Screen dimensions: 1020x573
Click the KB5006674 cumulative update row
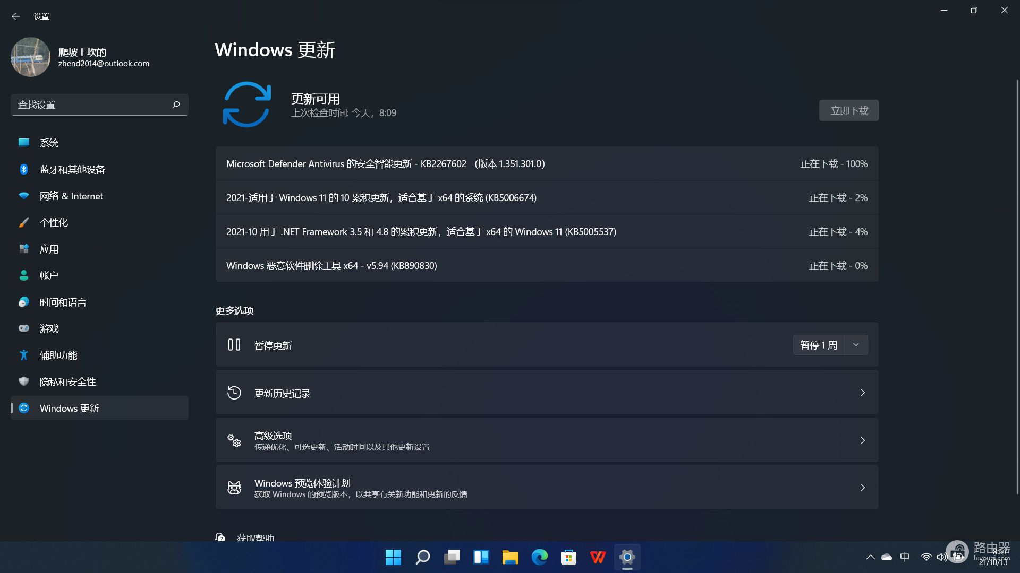coord(547,197)
